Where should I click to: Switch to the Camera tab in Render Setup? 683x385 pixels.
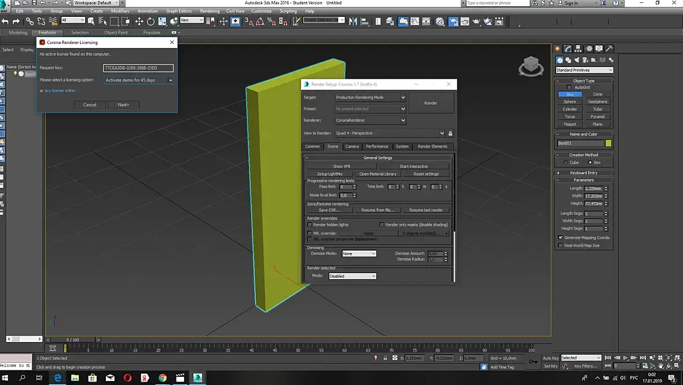(352, 146)
